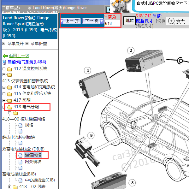Click the right arrow on 下一页 button
Screen dimensions: 189x189
102,21
